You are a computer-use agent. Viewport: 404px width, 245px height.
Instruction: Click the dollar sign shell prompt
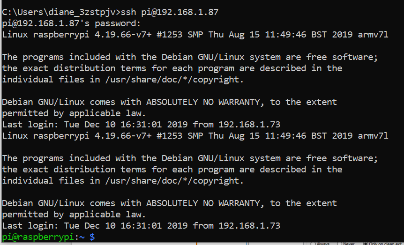(92, 237)
